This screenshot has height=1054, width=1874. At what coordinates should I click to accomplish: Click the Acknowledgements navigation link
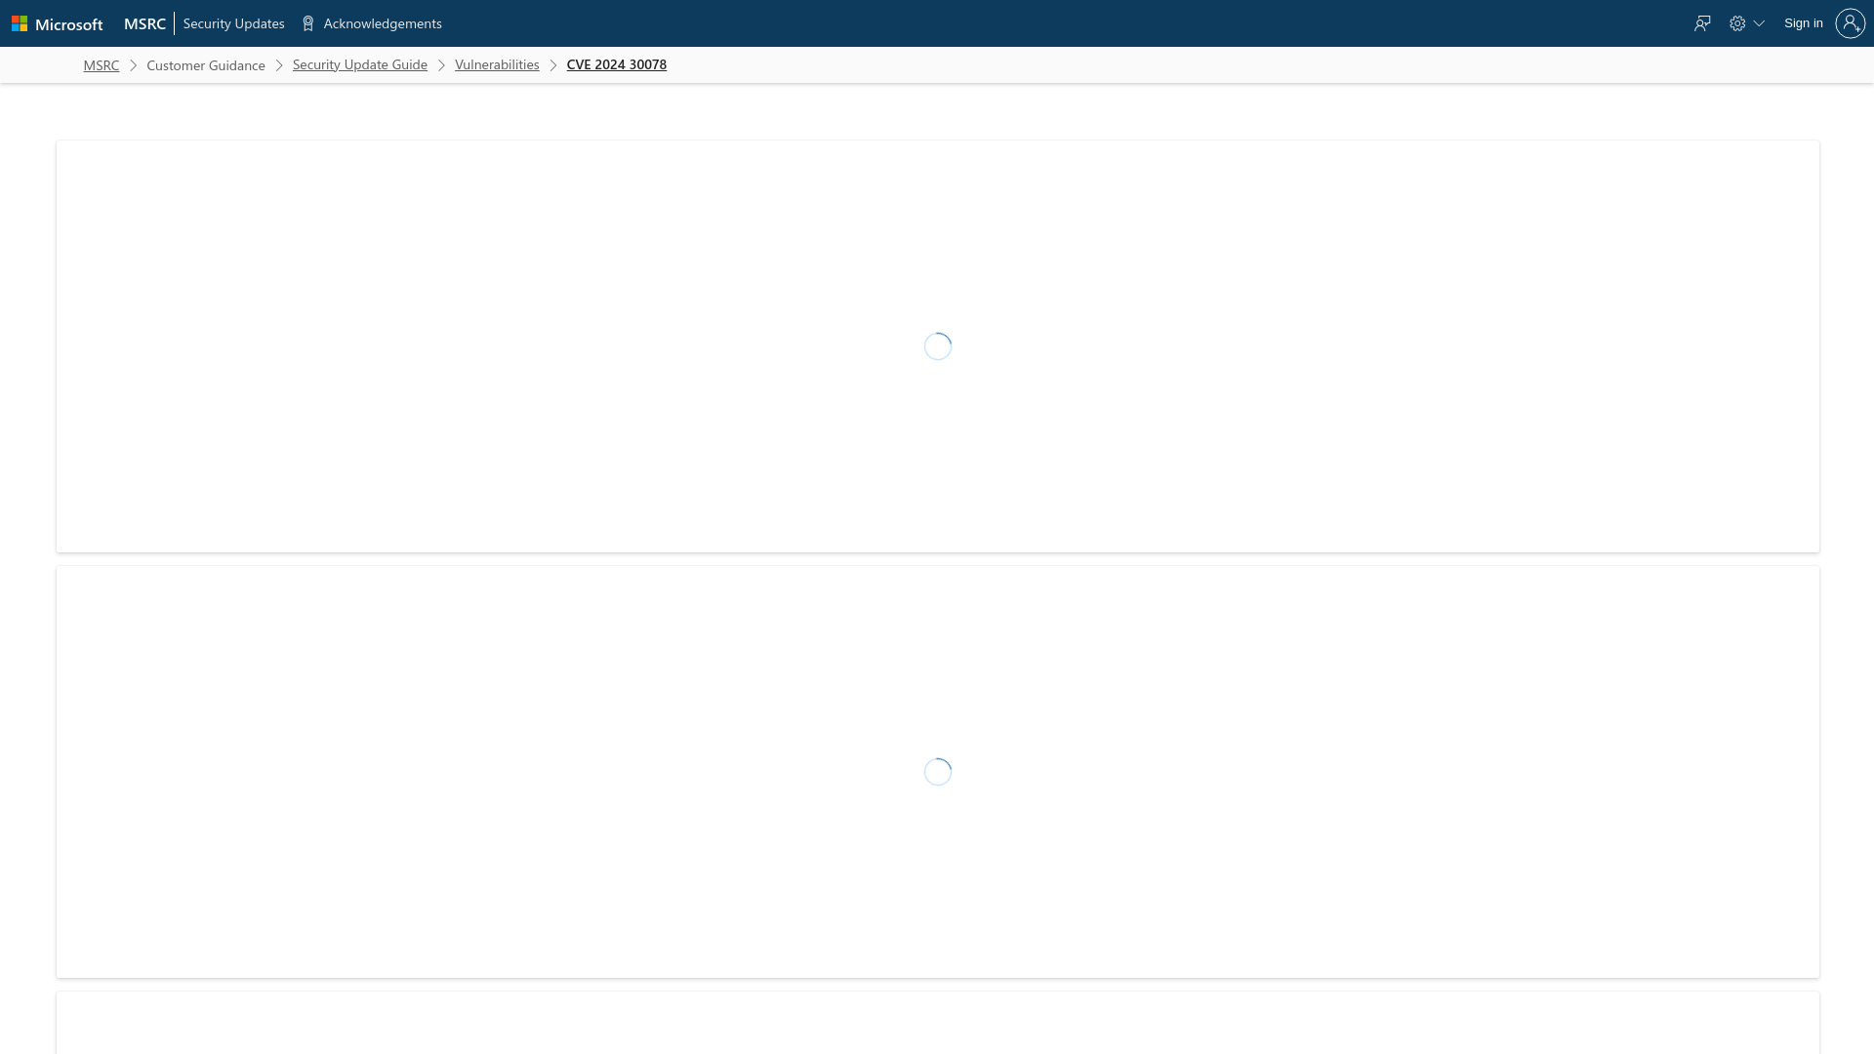pos(371,23)
